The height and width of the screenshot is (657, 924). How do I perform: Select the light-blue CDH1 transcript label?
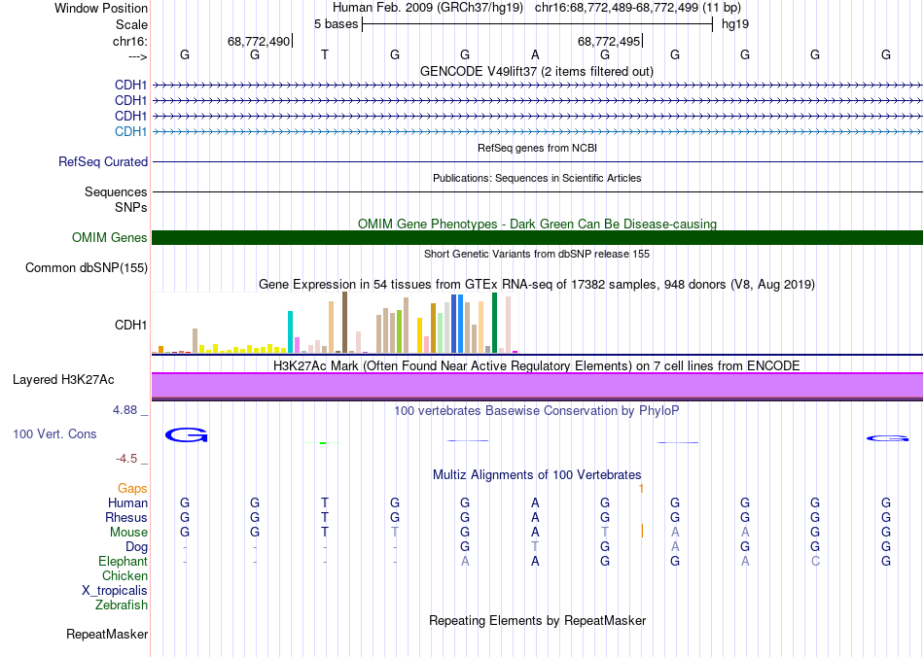coord(130,131)
